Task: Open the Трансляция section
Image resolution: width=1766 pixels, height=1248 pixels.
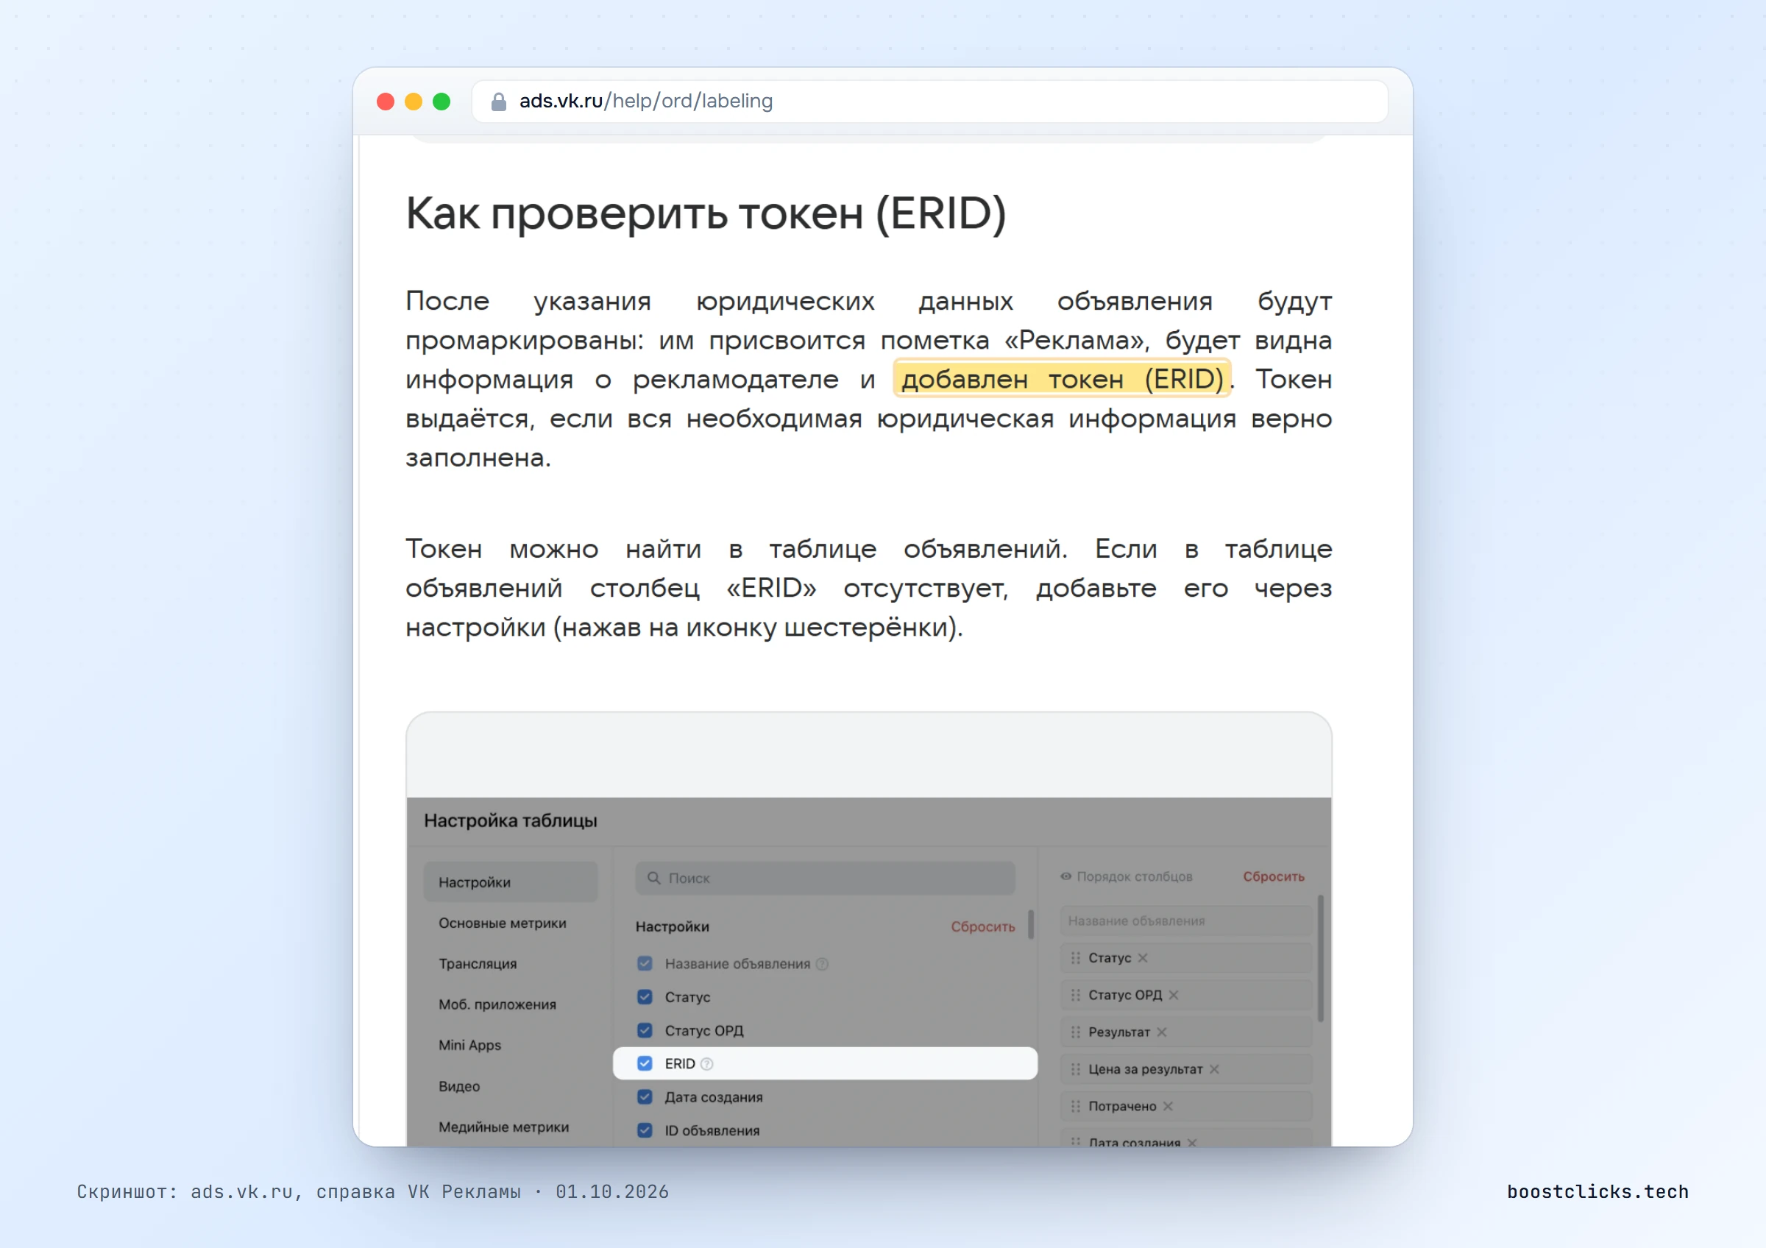Action: [478, 963]
